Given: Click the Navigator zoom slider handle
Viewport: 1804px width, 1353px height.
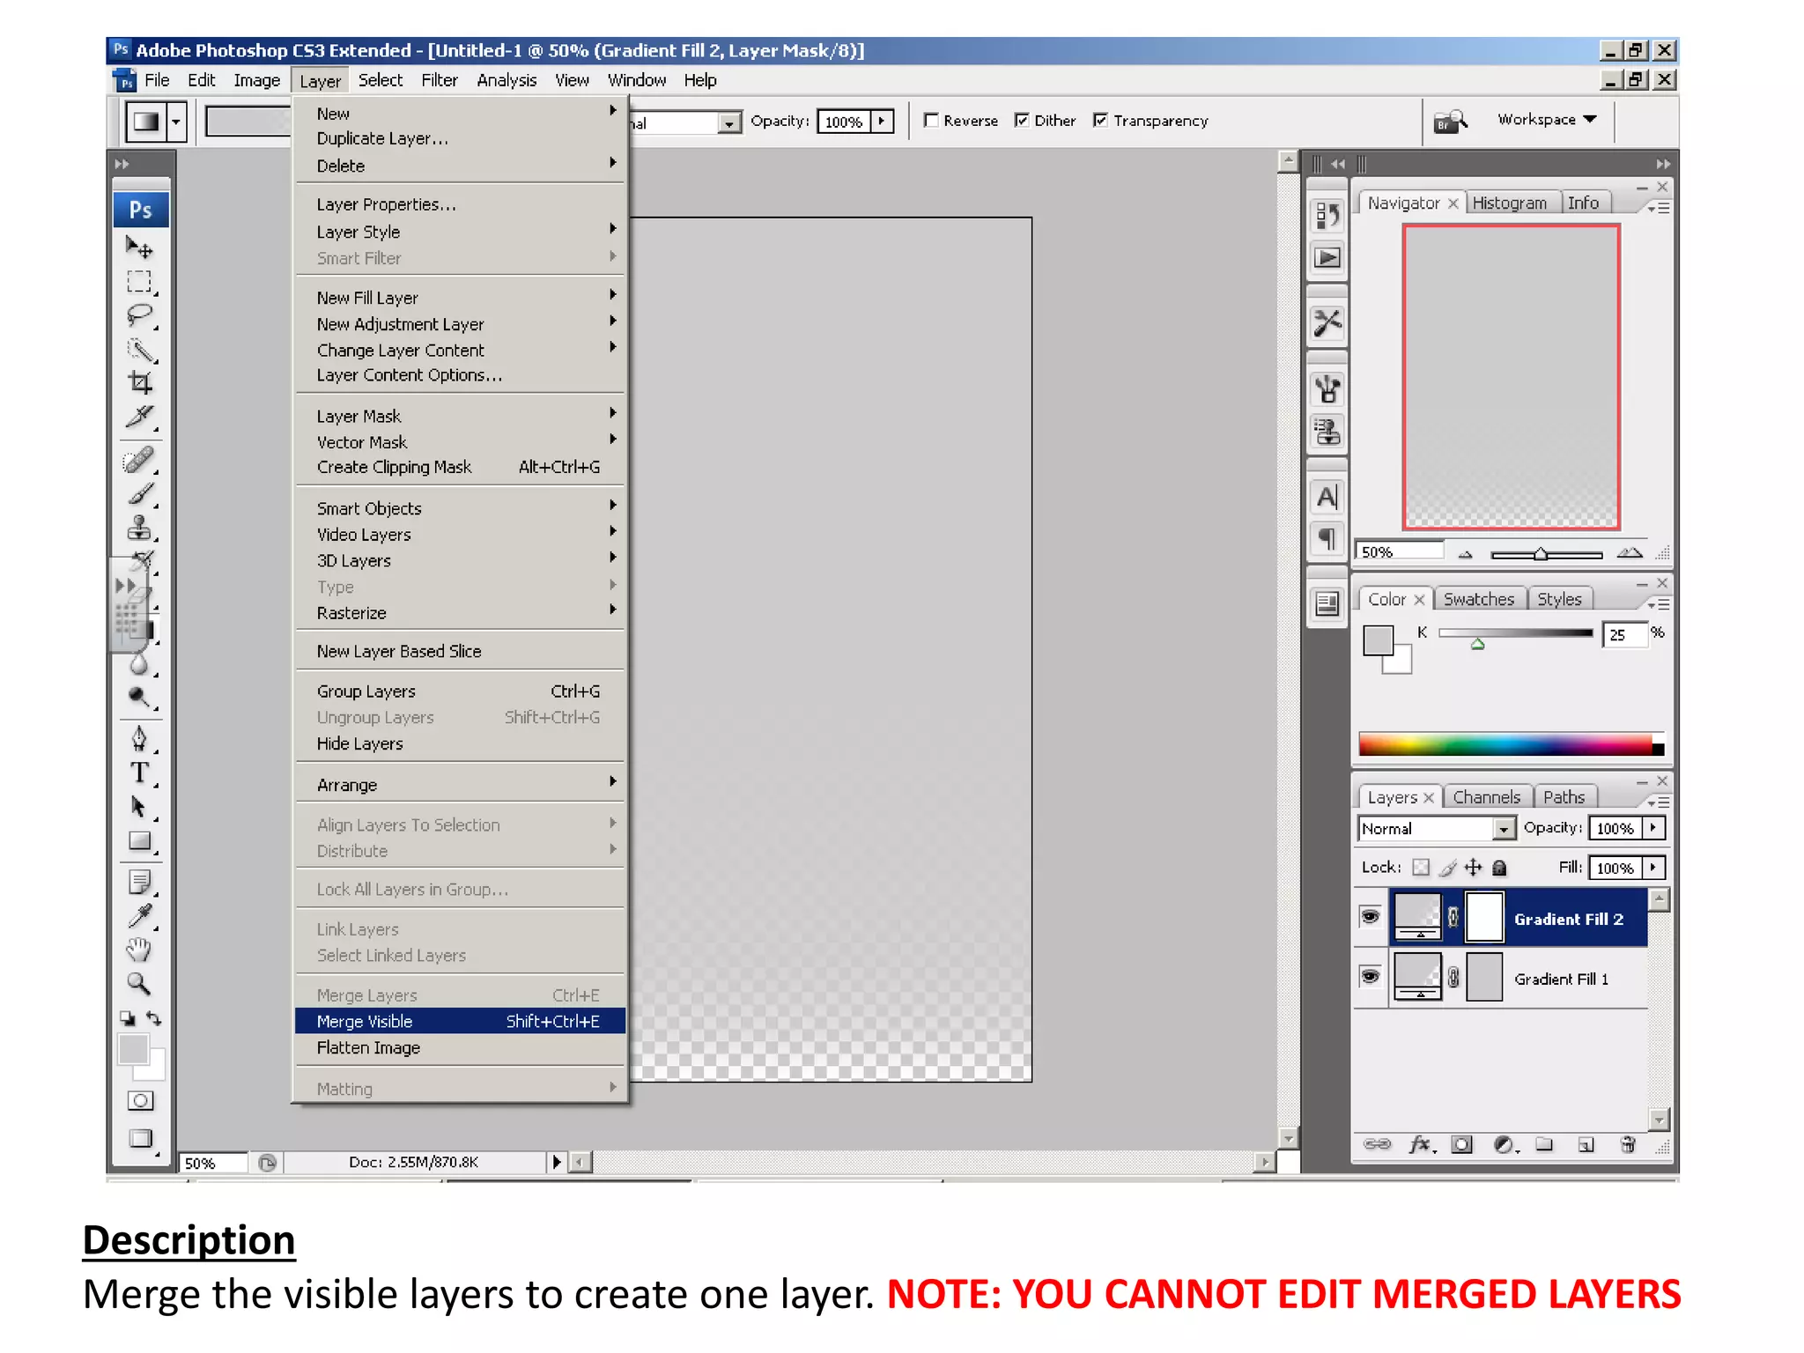Looking at the screenshot, I should click(x=1540, y=554).
